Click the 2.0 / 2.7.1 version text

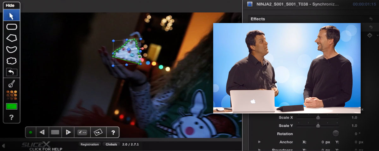(x=130, y=144)
